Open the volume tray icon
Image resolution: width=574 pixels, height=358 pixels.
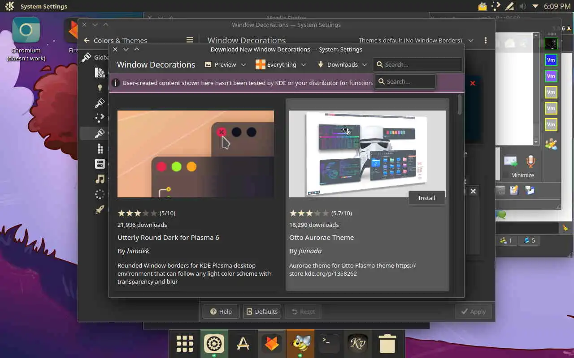click(522, 6)
